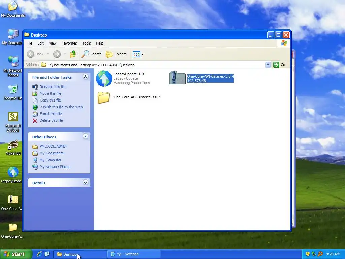Open the File menu

(x=29, y=43)
